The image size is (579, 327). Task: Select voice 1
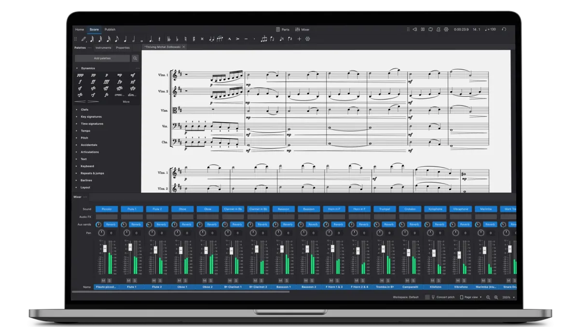pos(281,39)
